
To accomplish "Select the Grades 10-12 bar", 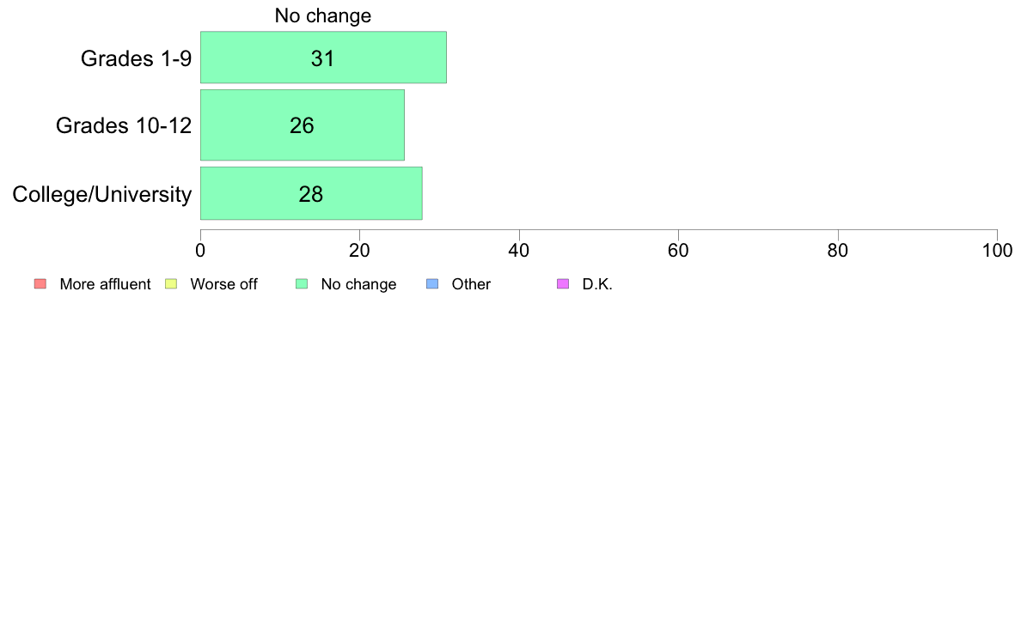I will 303,125.
